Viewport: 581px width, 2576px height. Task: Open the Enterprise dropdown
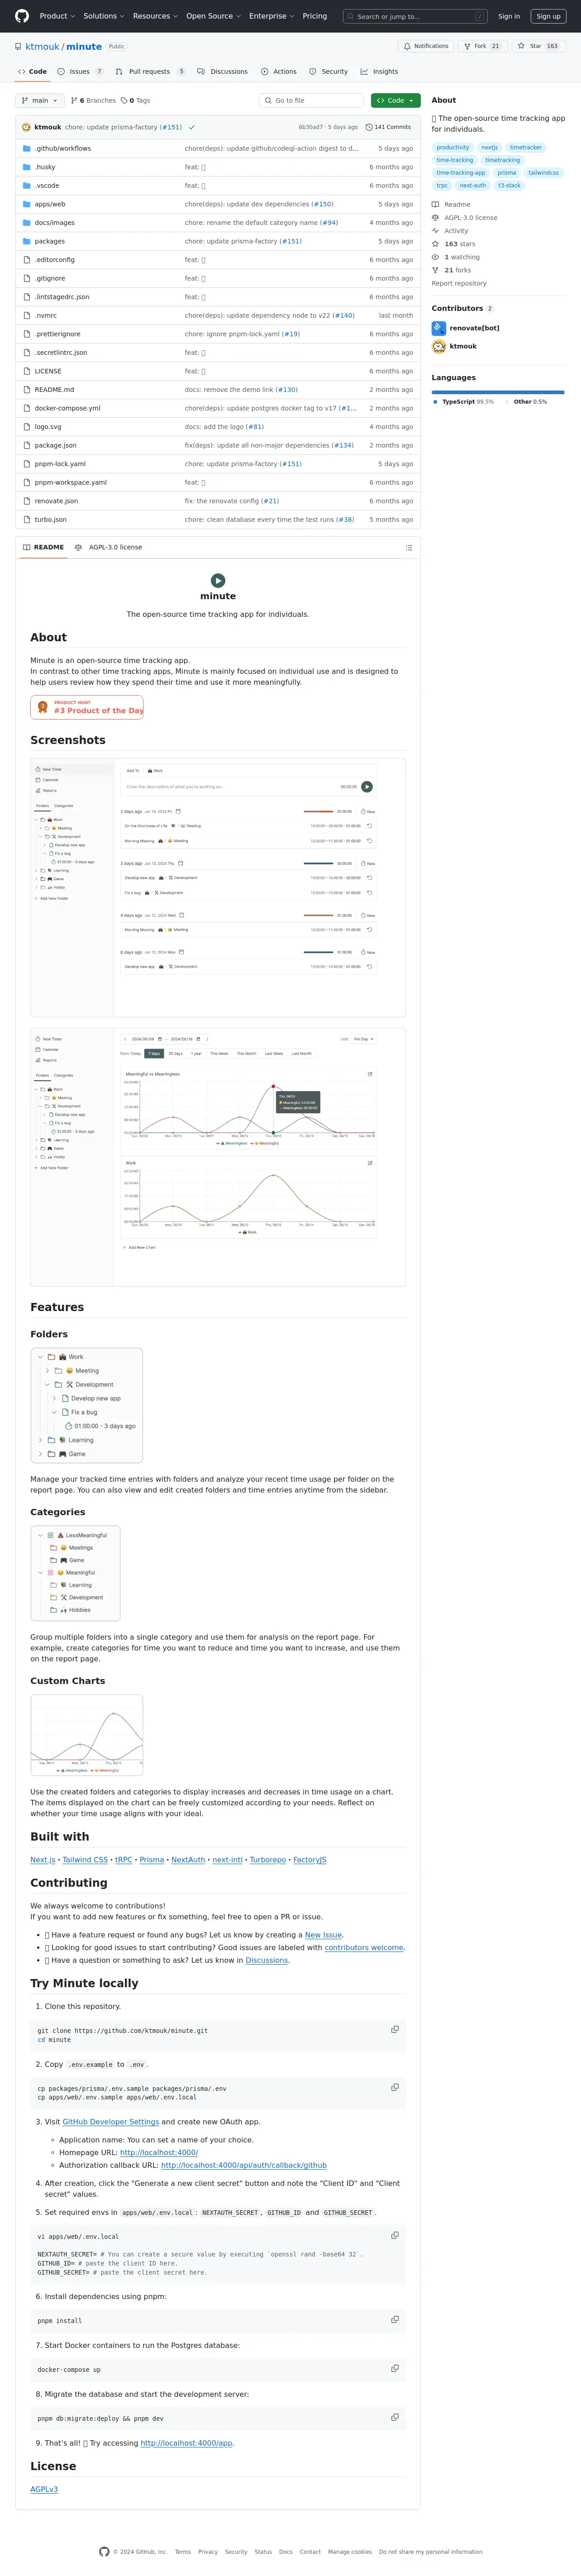[x=271, y=16]
